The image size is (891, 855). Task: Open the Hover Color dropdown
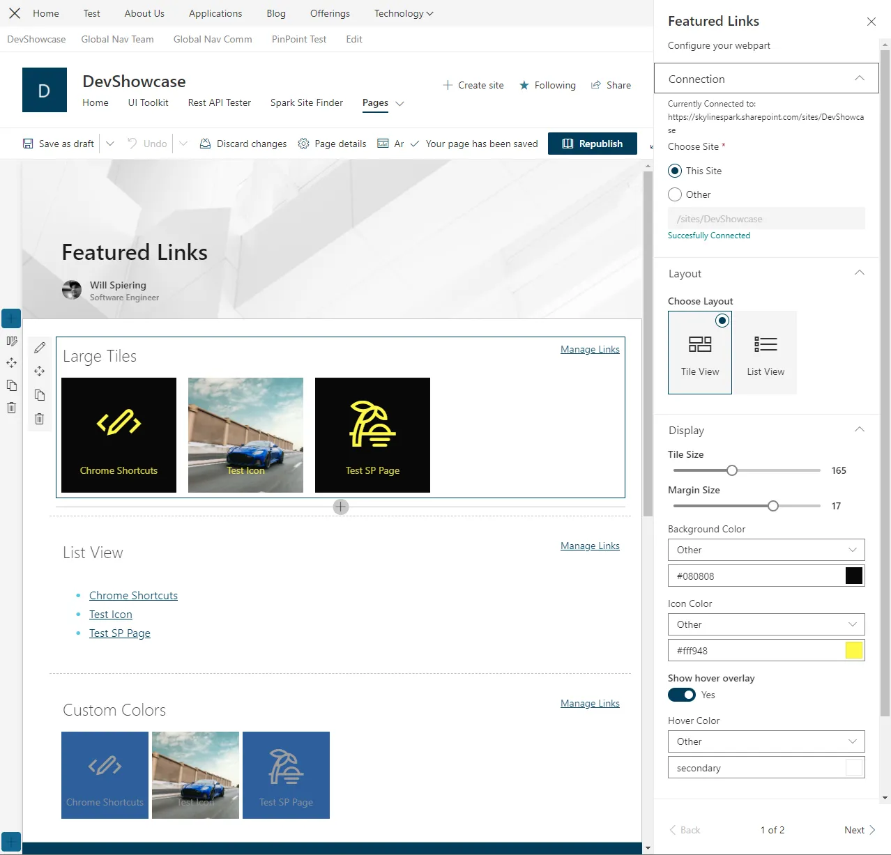[766, 741]
